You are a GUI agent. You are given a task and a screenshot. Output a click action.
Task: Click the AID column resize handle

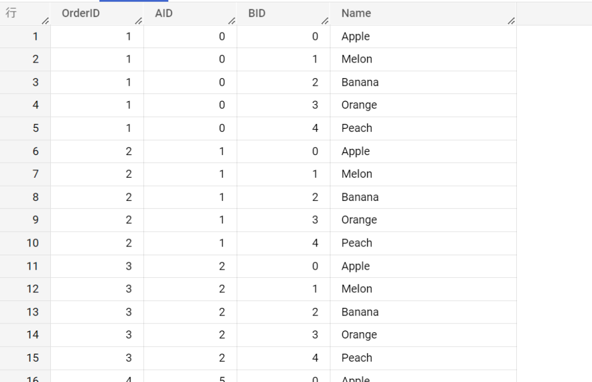[x=232, y=21]
